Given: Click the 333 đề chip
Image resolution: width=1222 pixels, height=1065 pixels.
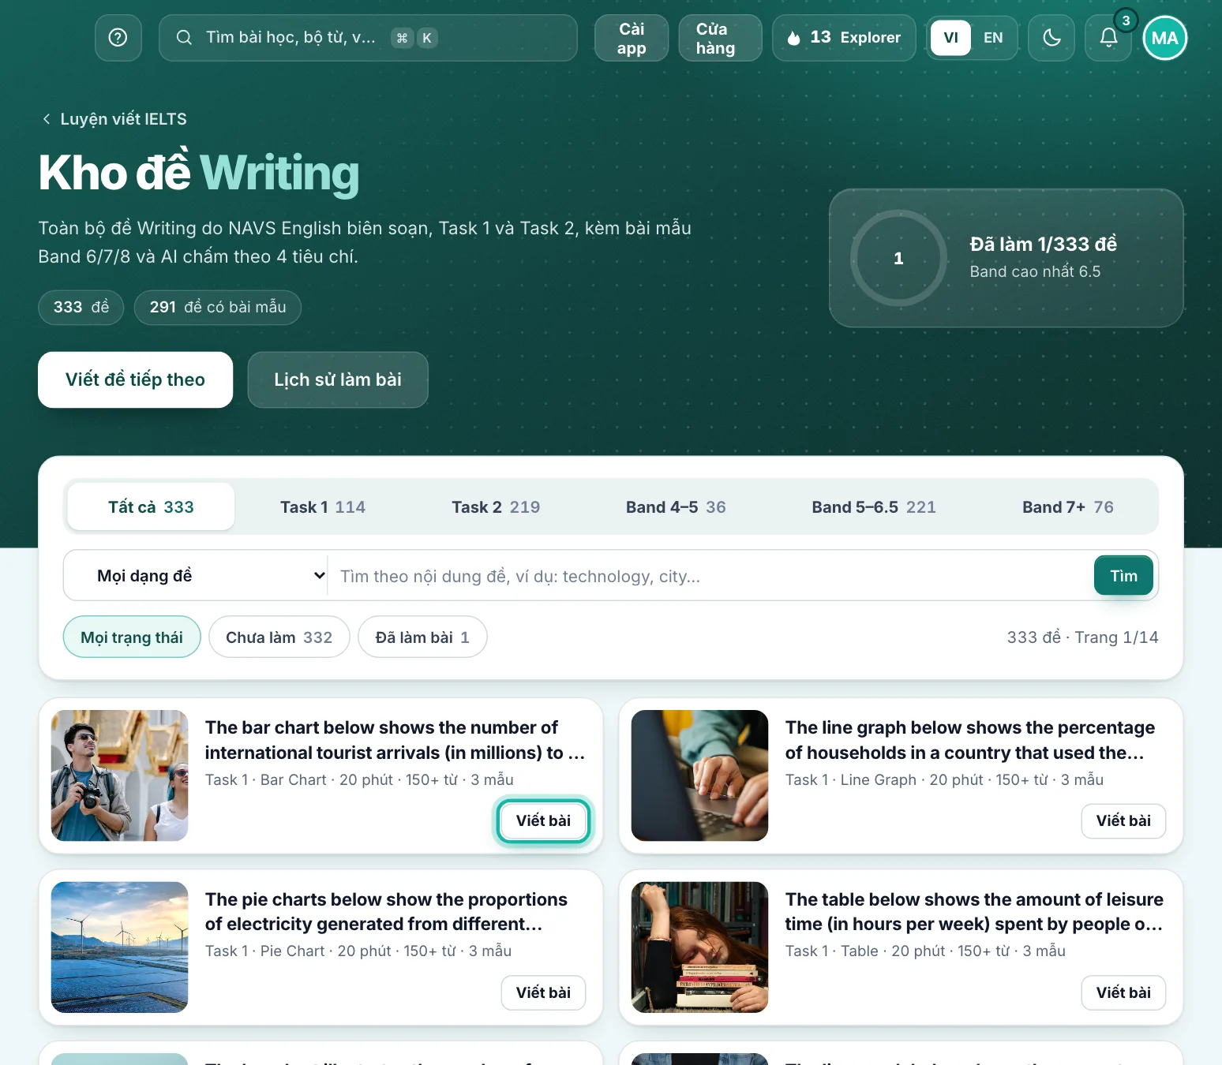Looking at the screenshot, I should pyautogui.click(x=81, y=307).
